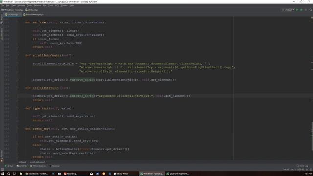
Task: Click the set_text function name
Action: pos(40,22)
